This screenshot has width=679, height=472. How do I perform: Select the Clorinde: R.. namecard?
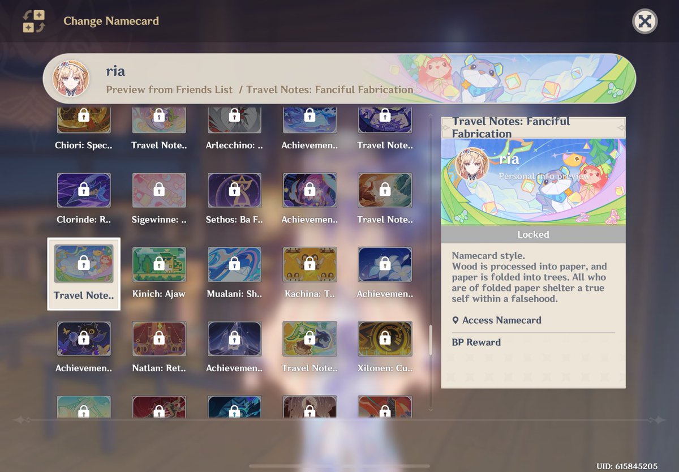pyautogui.click(x=84, y=199)
